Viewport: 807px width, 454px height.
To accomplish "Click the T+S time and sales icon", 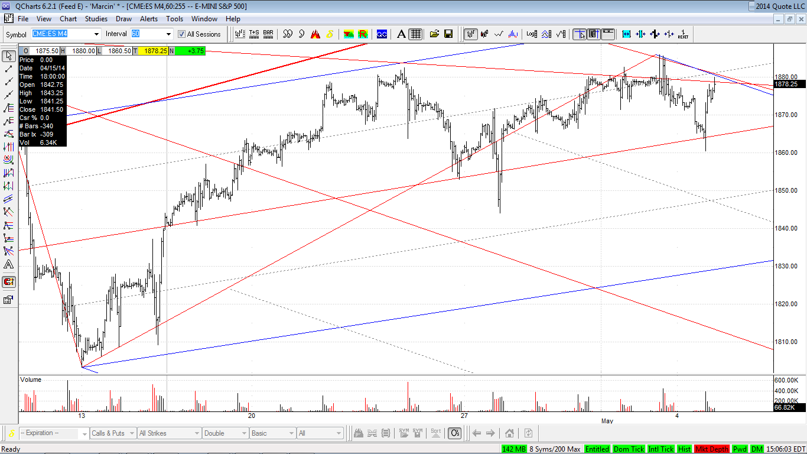I will [254, 34].
